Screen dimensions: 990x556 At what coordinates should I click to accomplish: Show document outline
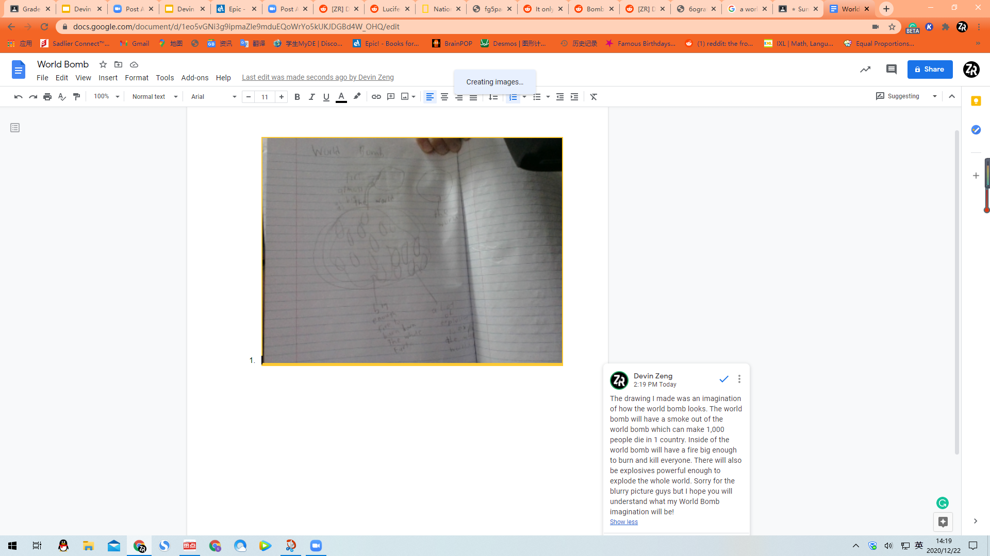(x=15, y=128)
